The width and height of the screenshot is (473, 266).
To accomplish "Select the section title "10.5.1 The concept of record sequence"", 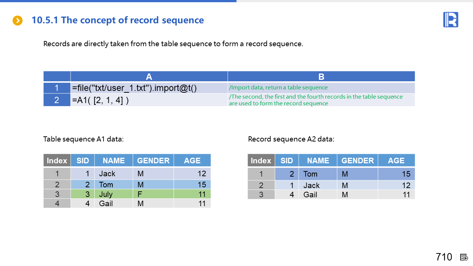I will [118, 20].
